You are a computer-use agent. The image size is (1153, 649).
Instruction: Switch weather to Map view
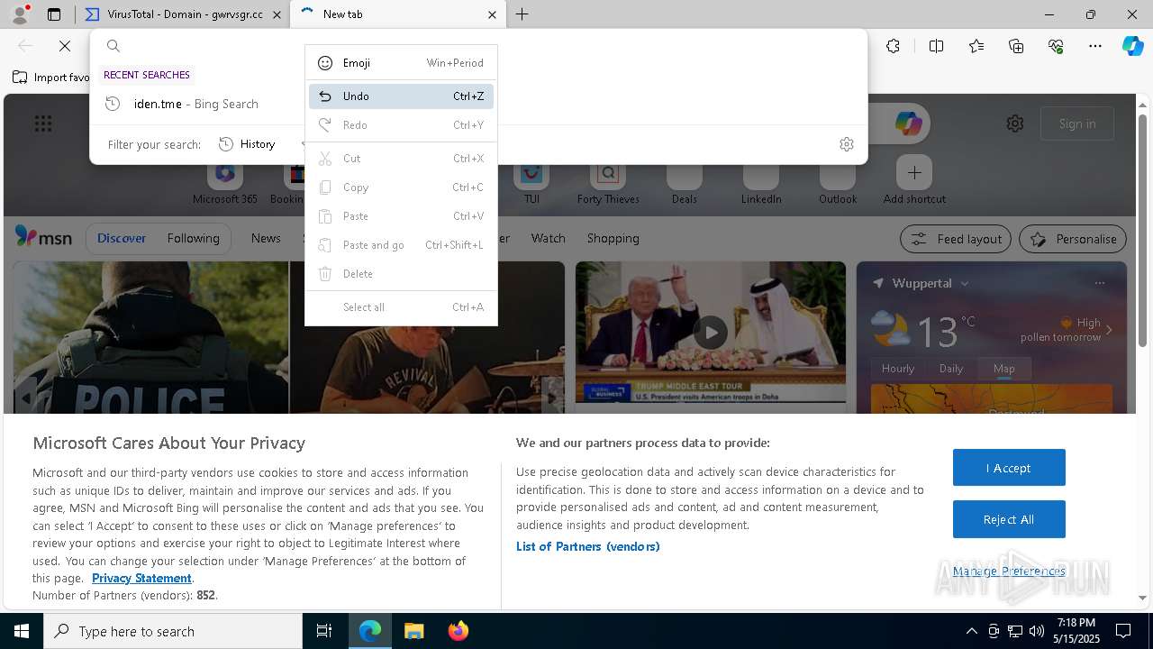click(x=1003, y=369)
